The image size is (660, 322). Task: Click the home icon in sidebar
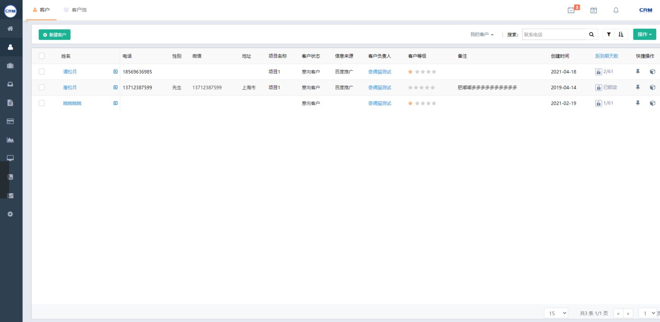tap(10, 29)
